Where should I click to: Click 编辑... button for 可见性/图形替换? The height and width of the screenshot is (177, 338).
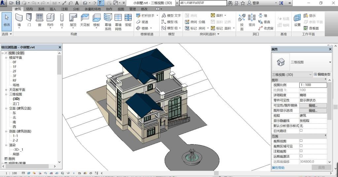tap(313, 105)
